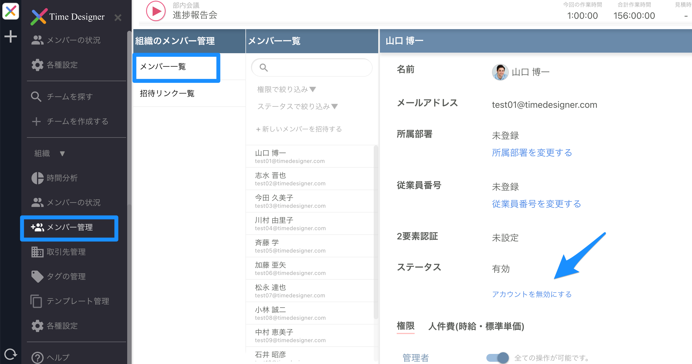Image resolution: width=692 pixels, height=364 pixels.
Task: Expand the 権限で絞り込み filter dropdown
Action: (x=285, y=89)
